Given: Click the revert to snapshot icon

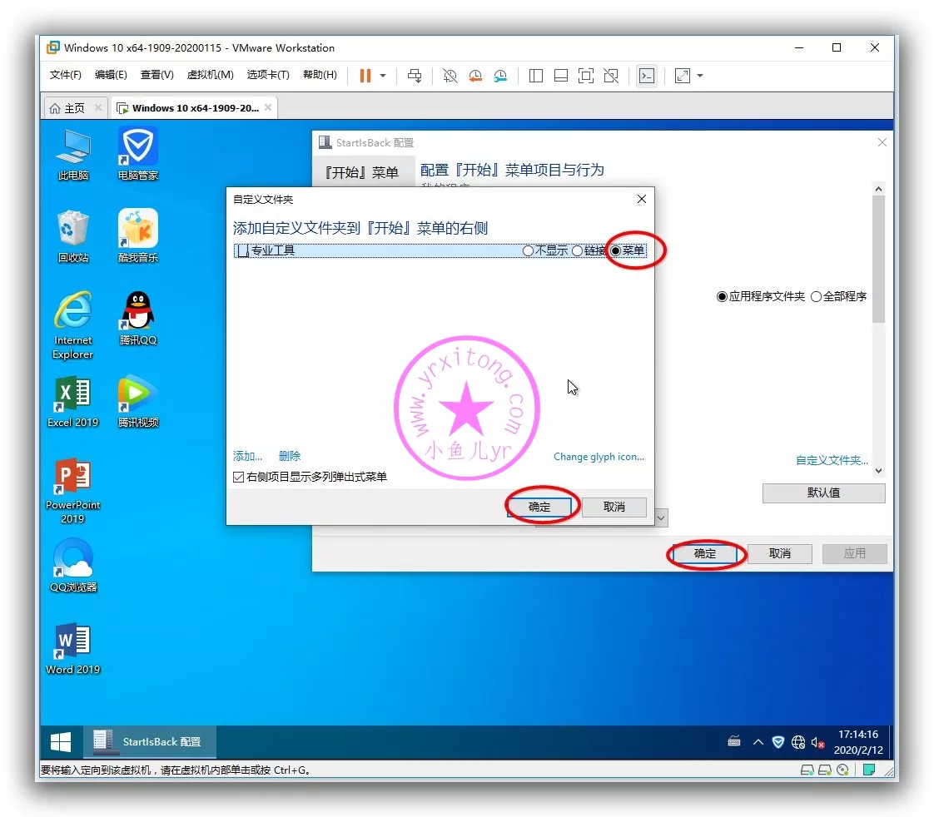Looking at the screenshot, I should (x=475, y=76).
